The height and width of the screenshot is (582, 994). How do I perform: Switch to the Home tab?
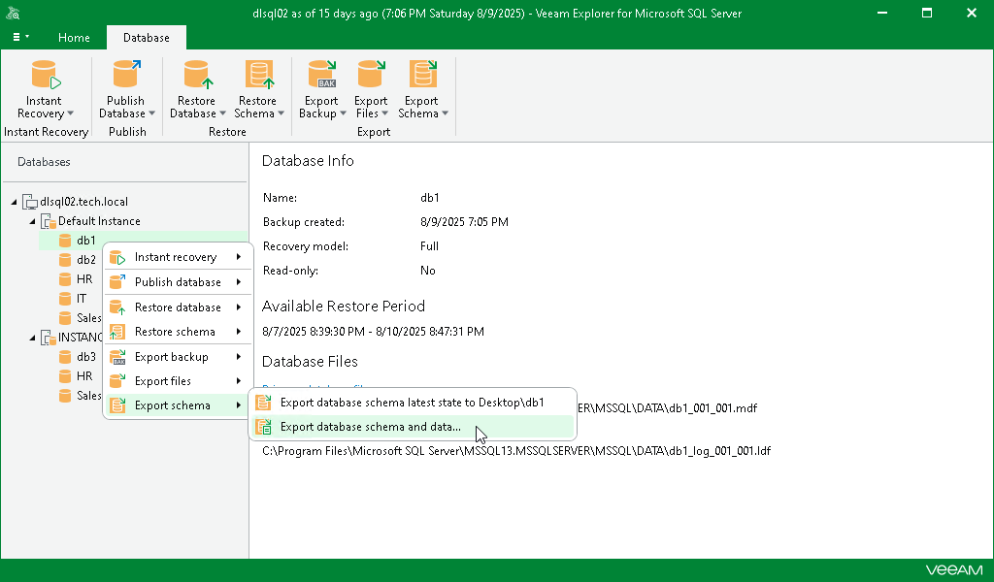click(x=74, y=38)
